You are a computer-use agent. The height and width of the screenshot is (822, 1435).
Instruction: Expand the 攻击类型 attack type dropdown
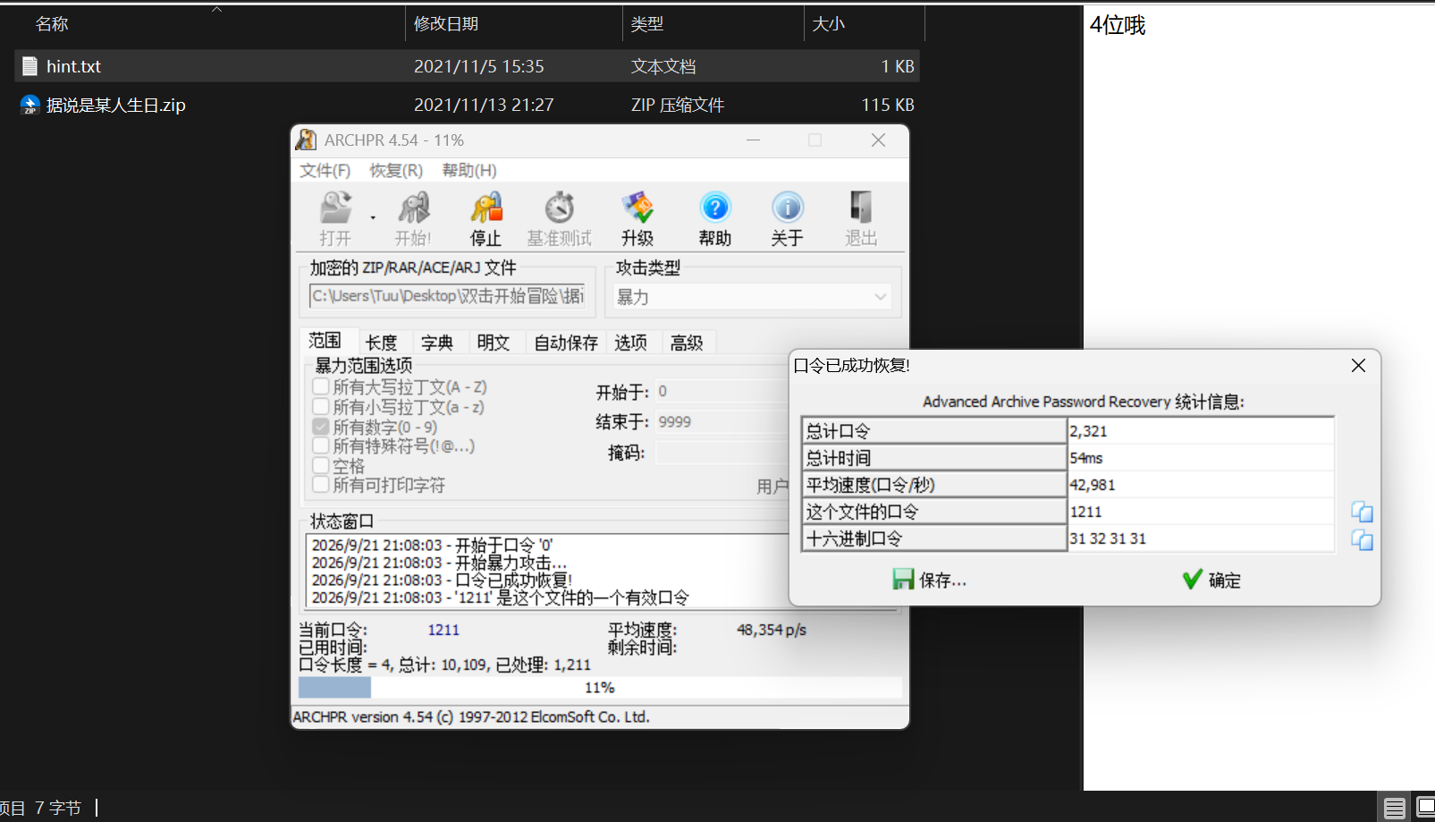pyautogui.click(x=752, y=297)
